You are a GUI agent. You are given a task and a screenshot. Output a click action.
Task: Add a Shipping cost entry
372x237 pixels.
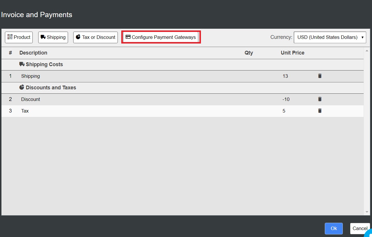(x=53, y=37)
